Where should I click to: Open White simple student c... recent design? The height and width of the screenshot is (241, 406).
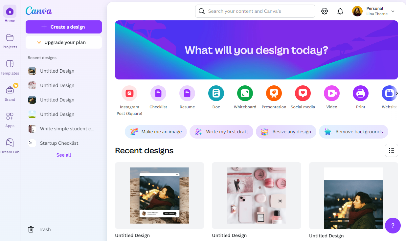(x=64, y=129)
